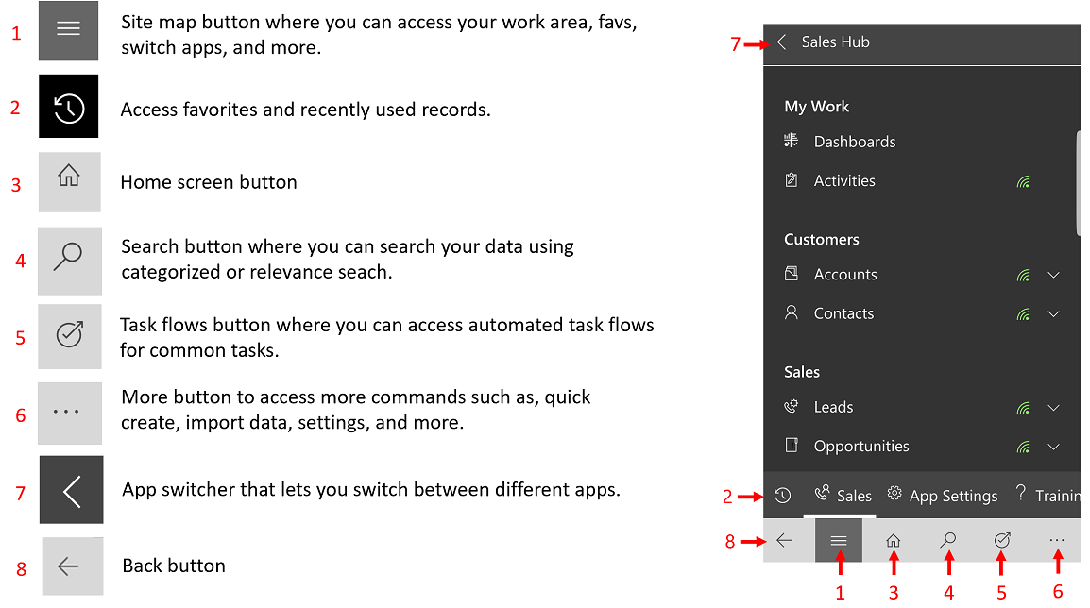Expand the Opportunities row chevron

[x=1054, y=447]
